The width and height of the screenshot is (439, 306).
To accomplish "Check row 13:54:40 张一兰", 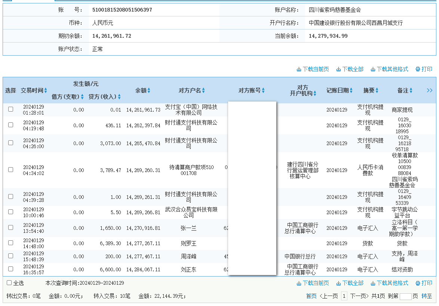I will click(x=10, y=228).
